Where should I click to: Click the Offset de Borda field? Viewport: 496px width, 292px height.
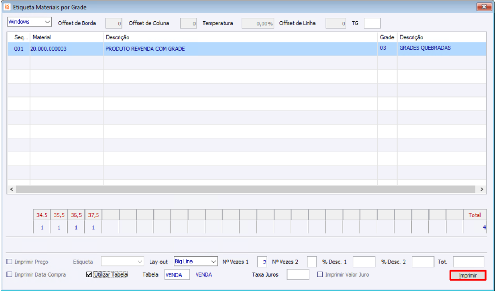(114, 23)
